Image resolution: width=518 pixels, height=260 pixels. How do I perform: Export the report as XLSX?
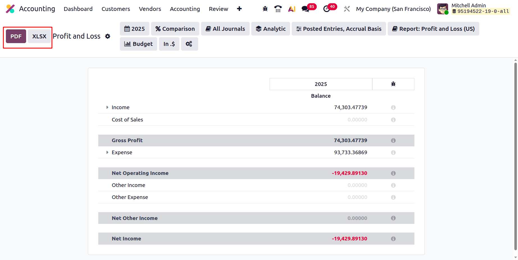[x=39, y=36]
